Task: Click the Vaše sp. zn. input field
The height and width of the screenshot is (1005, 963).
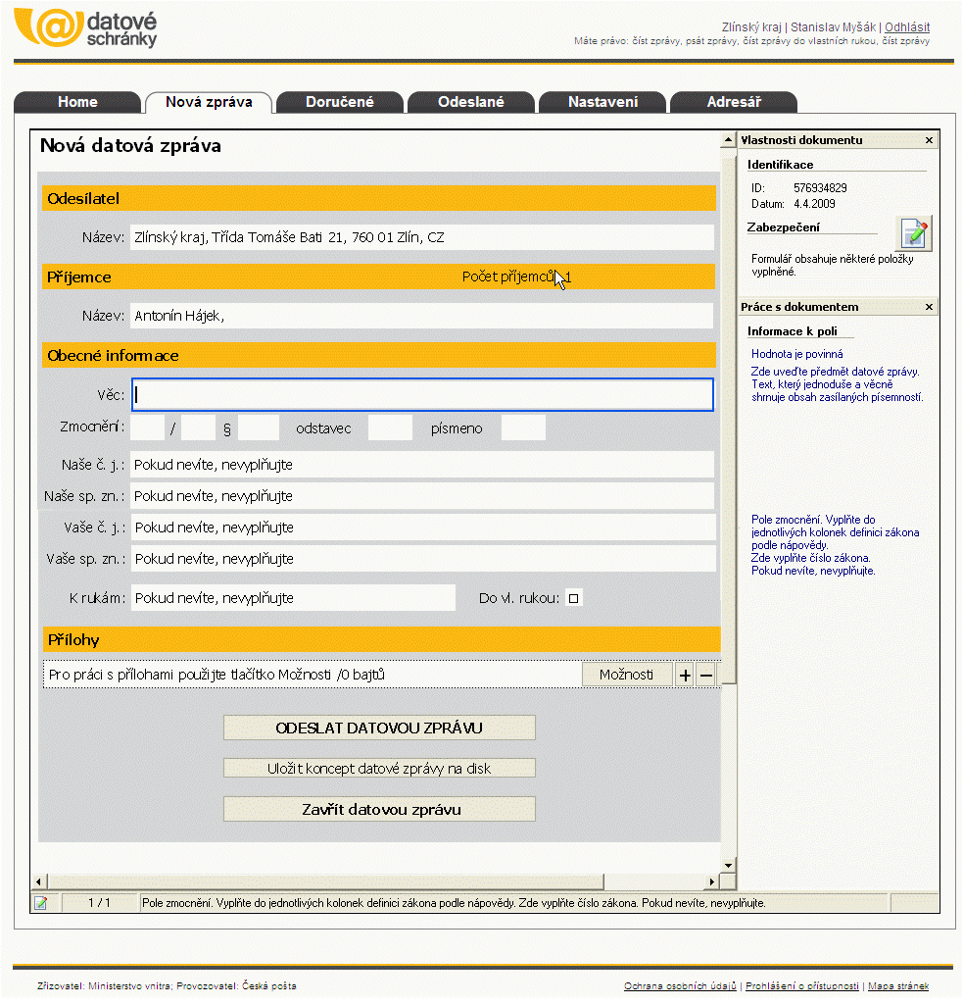Action: pos(422,559)
